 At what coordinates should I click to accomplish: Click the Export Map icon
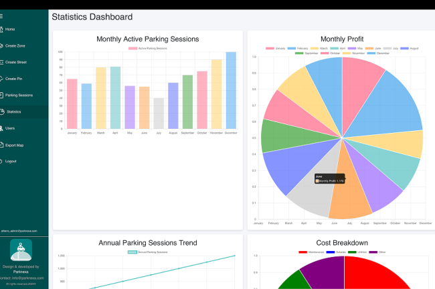[x=2, y=145]
